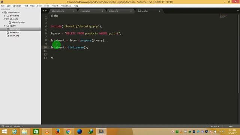Image resolution: width=240 pixels, height=135 pixels.
Task: Open the Windows Start button
Action: 4,132
